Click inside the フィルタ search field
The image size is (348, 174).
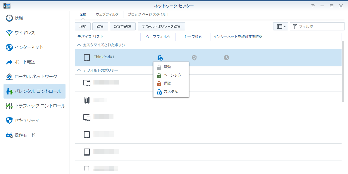[316, 26]
